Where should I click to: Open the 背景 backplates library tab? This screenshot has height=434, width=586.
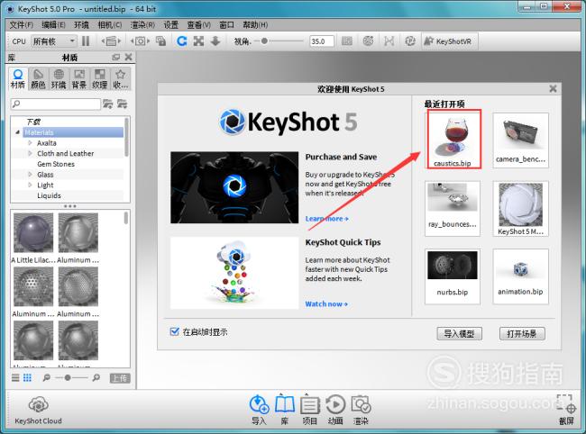[x=79, y=78]
